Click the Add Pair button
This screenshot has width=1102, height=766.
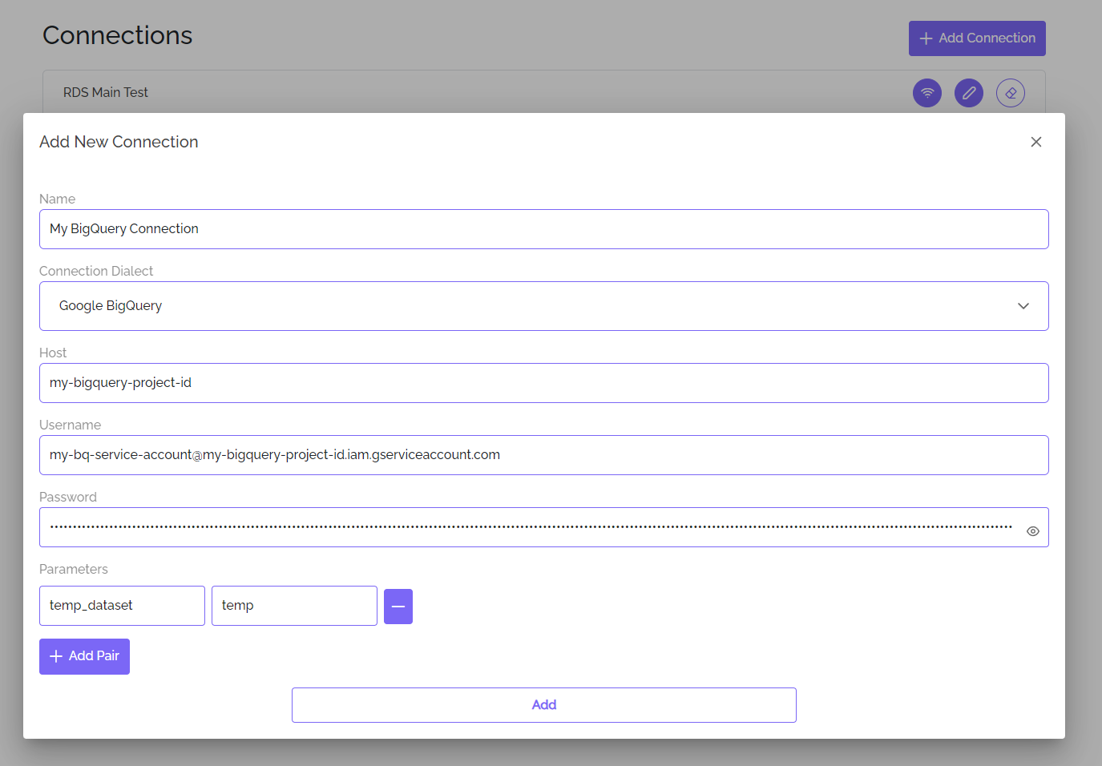(84, 656)
